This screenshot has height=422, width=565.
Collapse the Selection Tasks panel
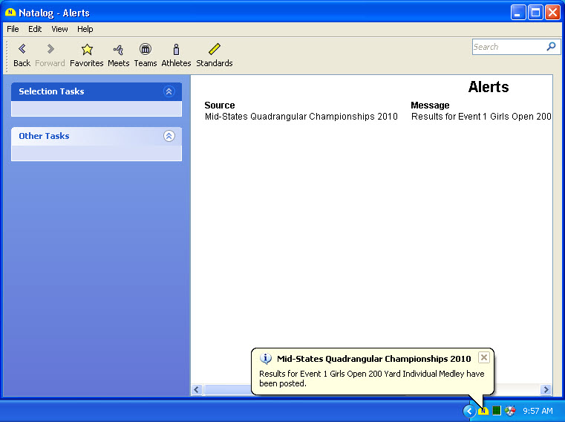169,91
